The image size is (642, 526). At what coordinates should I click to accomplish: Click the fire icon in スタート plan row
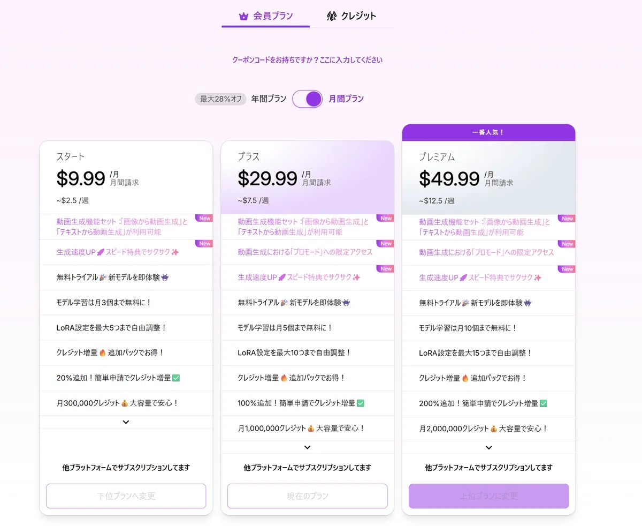pos(103,353)
